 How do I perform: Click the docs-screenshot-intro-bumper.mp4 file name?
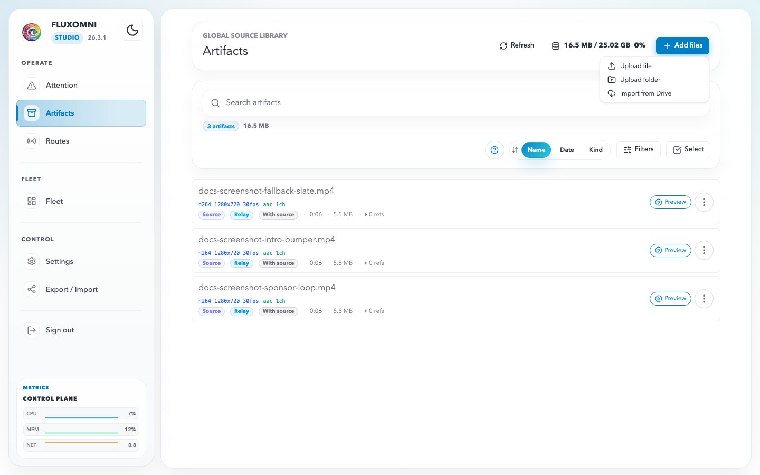tap(267, 240)
